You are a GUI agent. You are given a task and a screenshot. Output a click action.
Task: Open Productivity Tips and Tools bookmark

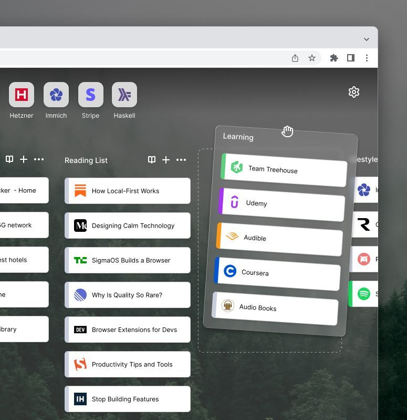point(128,364)
